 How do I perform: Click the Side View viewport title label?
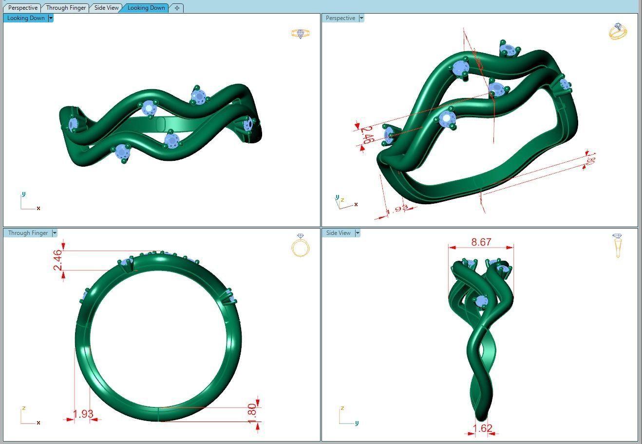339,233
